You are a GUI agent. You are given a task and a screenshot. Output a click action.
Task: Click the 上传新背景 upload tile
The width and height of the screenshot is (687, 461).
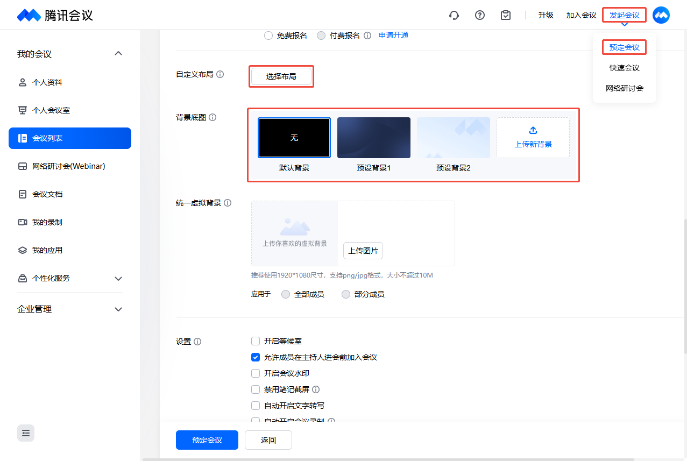(533, 138)
